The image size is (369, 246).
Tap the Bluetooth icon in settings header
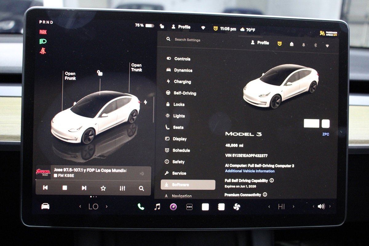(x=315, y=45)
